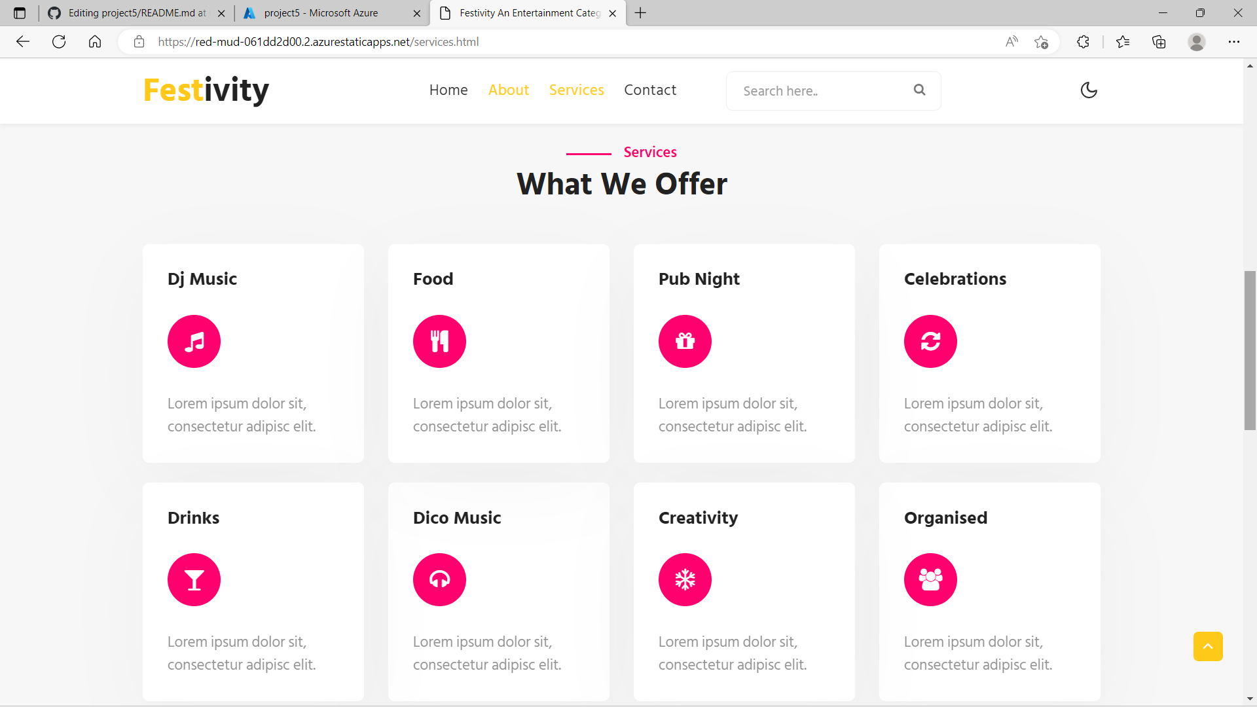Click the Drinks cocktail glass icon
Viewport: 1257px width, 707px height.
tap(194, 580)
